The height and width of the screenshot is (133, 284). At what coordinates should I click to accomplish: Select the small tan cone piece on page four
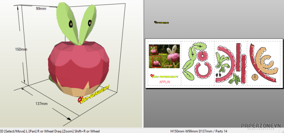[x=255, y=77]
